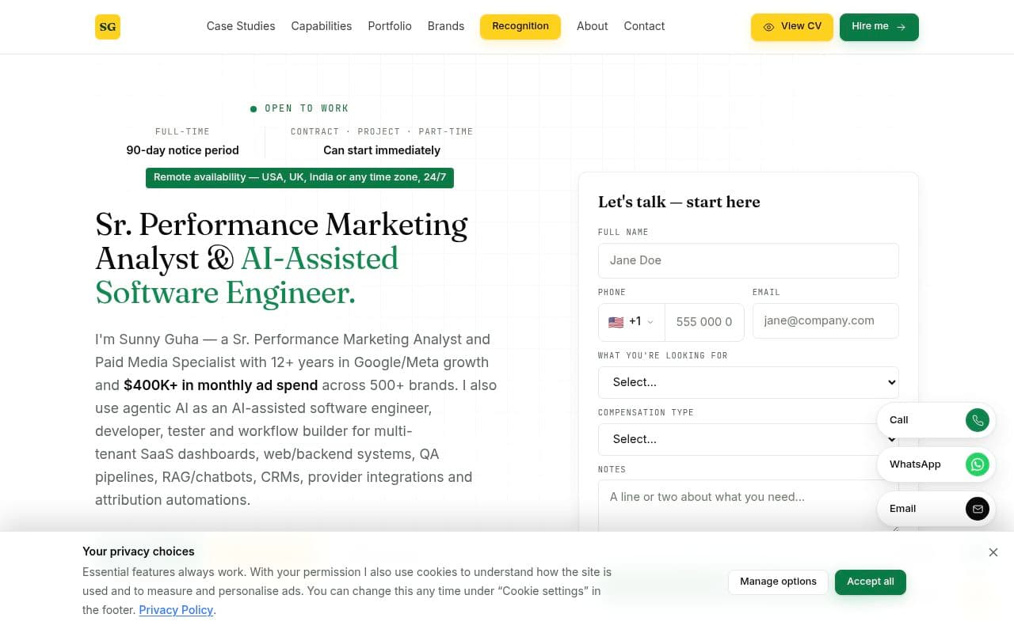Focus the phone number input field
1014x633 pixels.
pyautogui.click(x=704, y=322)
